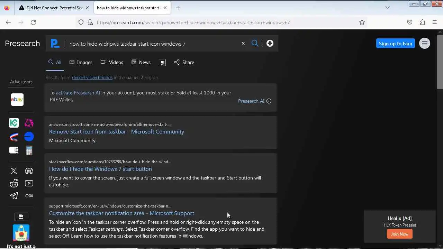
Task: Open a new browser tab
Action: tap(178, 8)
